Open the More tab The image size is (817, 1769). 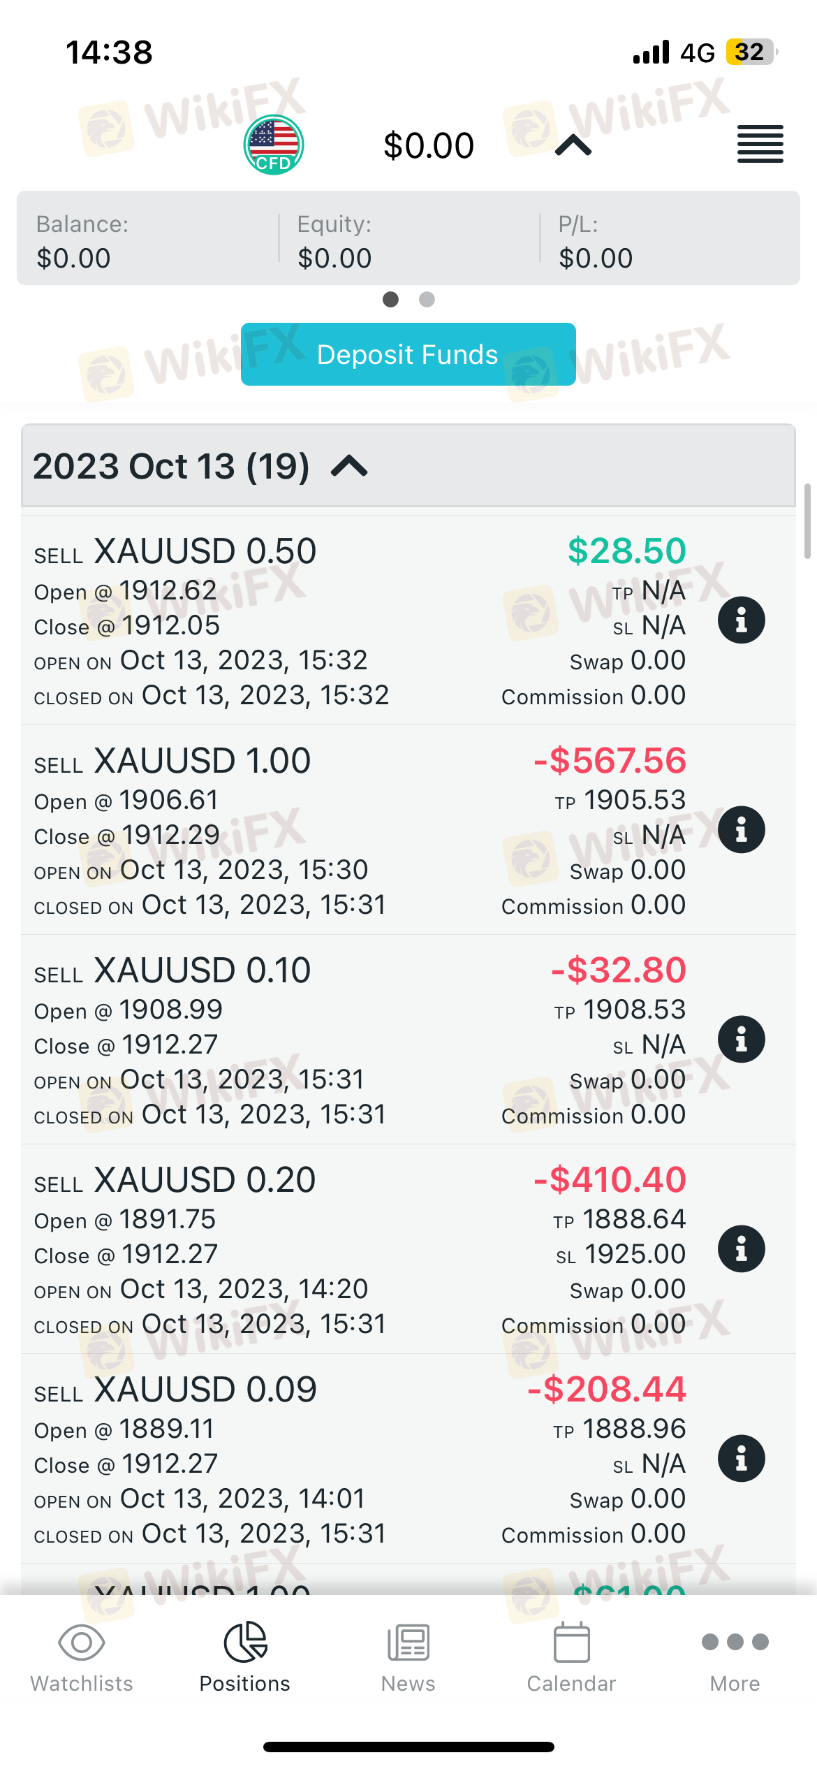point(735,1656)
